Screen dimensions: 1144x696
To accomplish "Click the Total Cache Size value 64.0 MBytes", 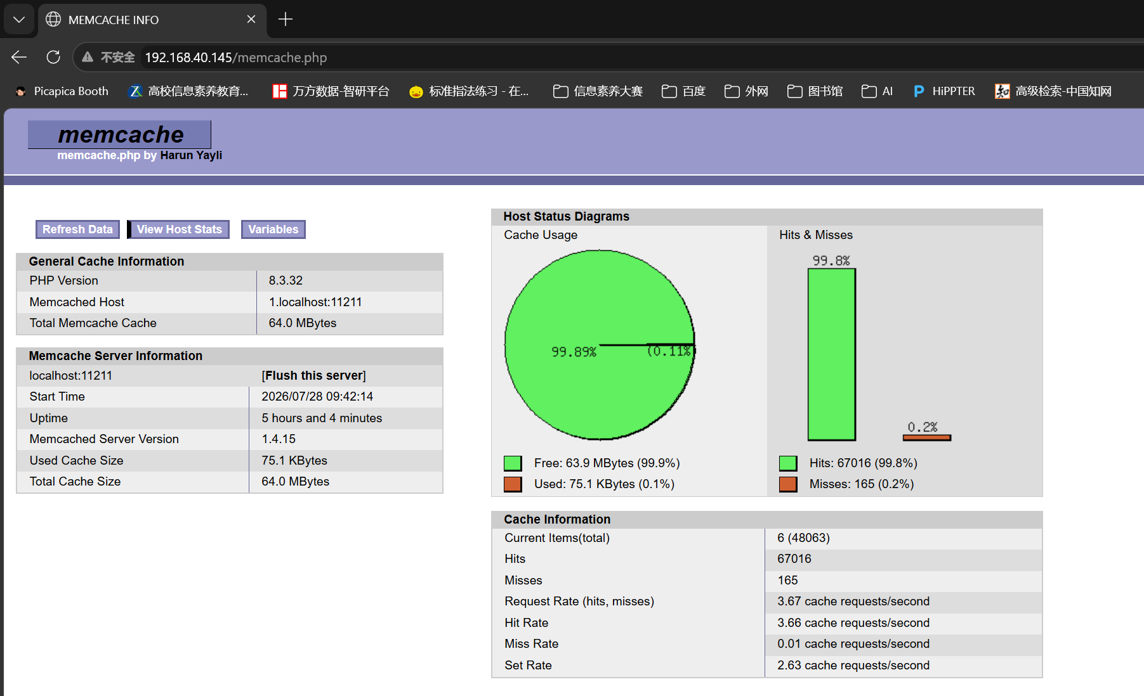I will click(x=295, y=481).
